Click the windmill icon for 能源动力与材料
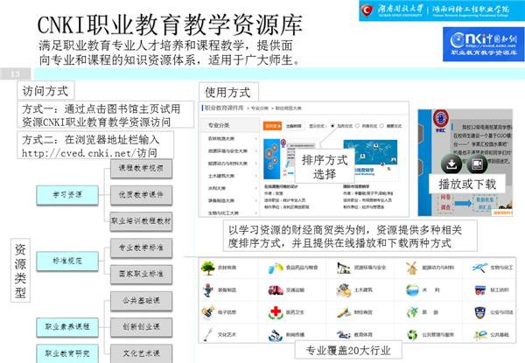Image resolution: width=525 pixels, height=363 pixels. pos(411,268)
